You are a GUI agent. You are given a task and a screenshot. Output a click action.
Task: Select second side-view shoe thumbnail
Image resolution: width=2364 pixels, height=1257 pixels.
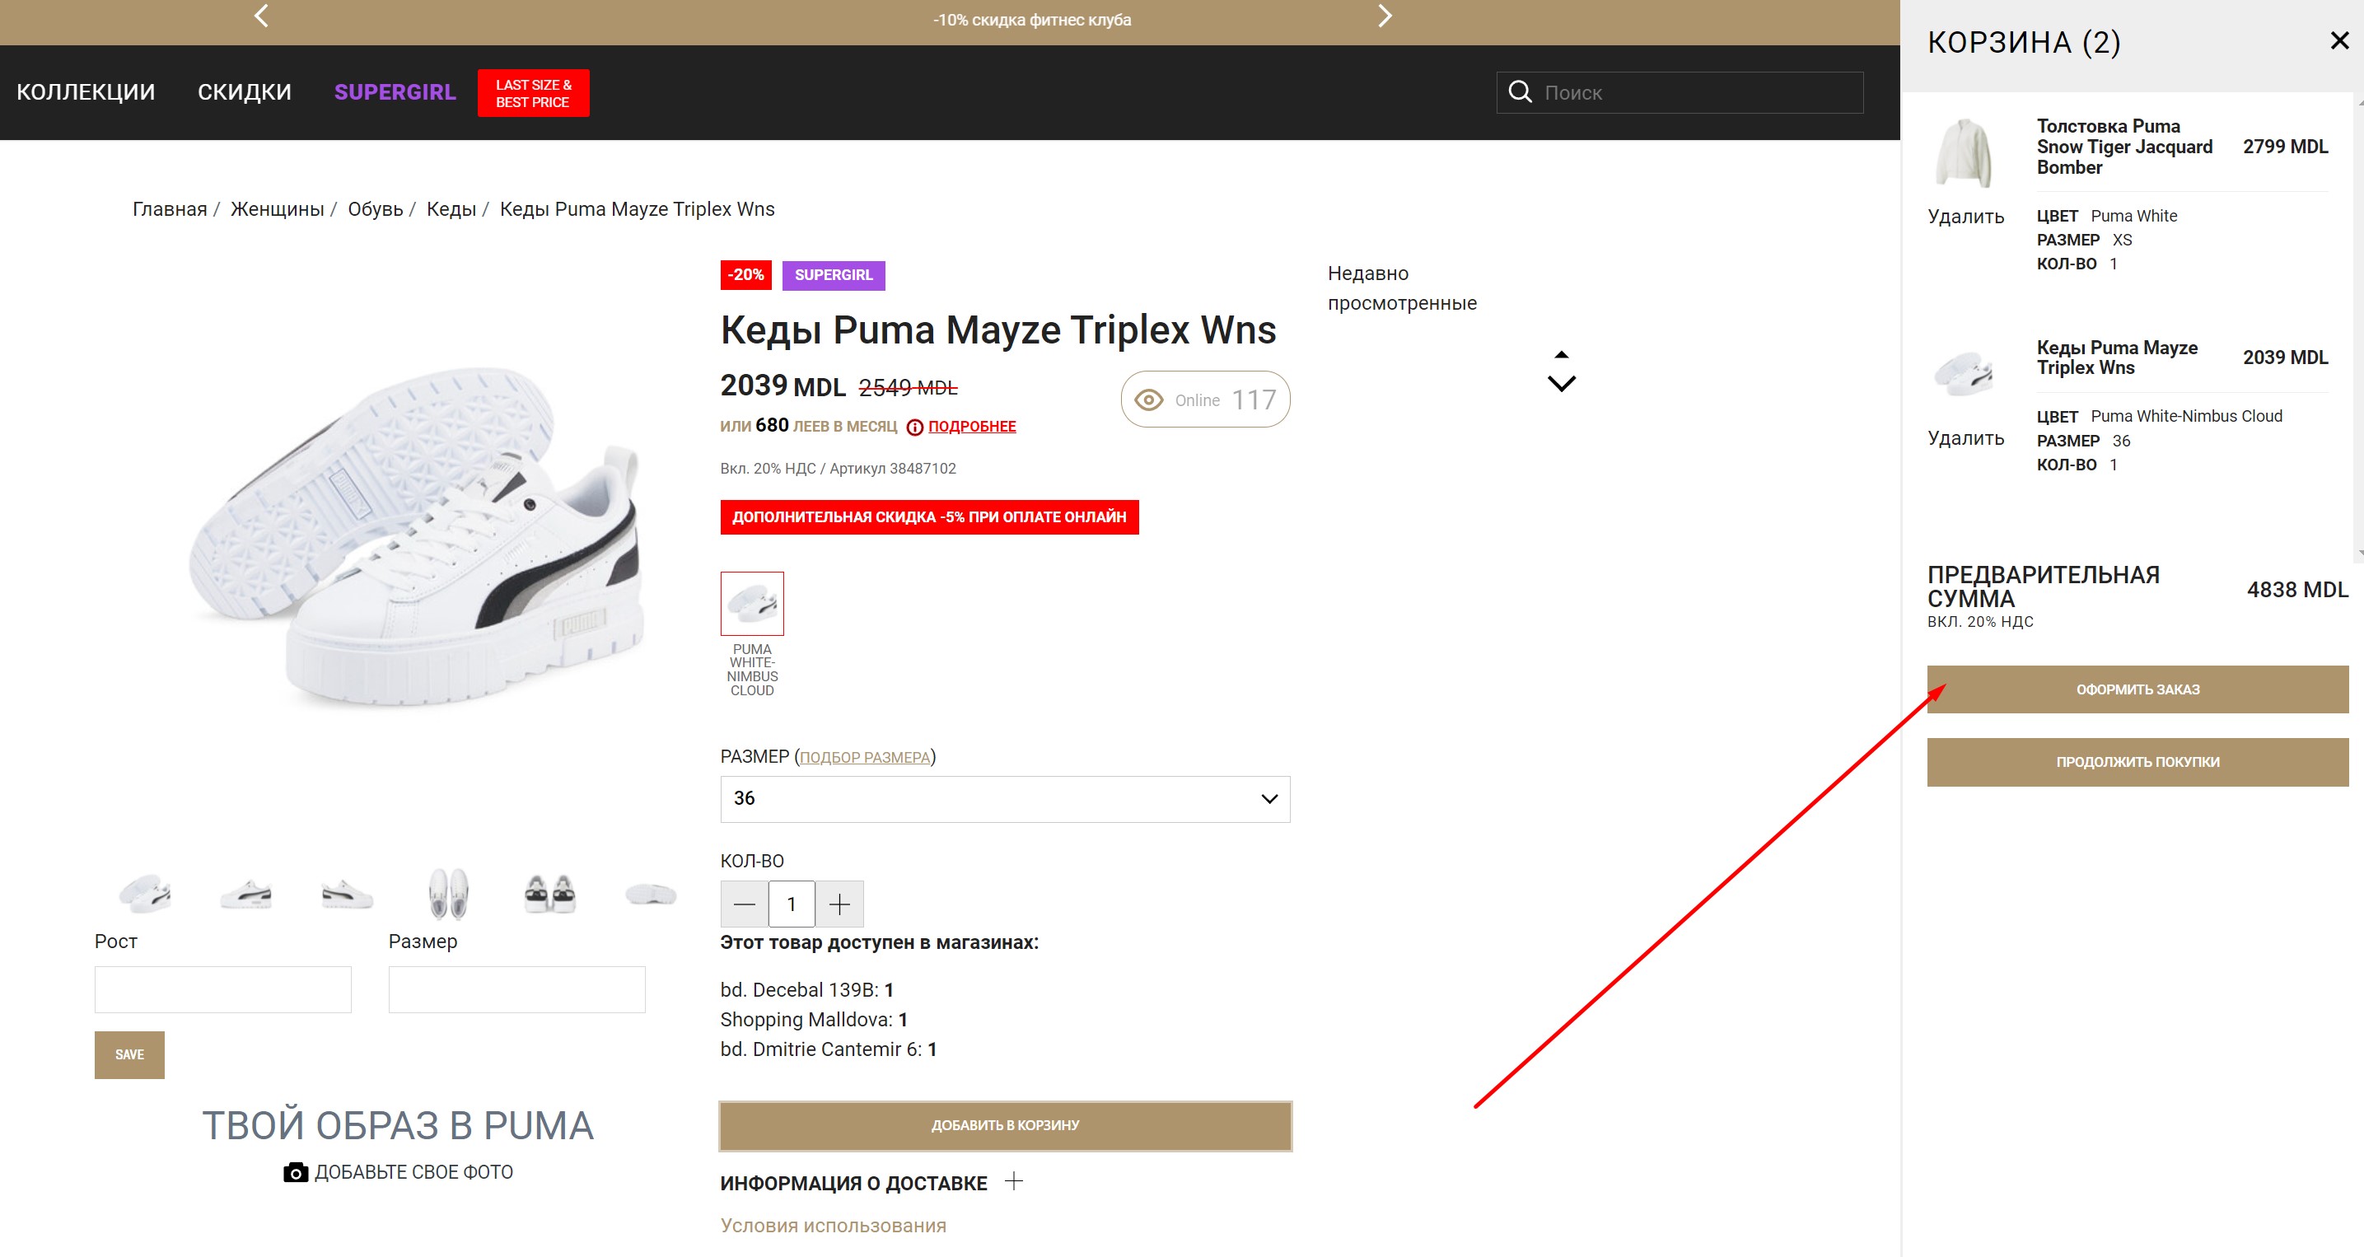tap(246, 893)
